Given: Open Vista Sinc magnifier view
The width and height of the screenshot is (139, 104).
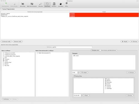Looking at the screenshot, I should point(41,4).
